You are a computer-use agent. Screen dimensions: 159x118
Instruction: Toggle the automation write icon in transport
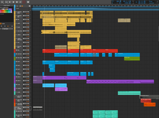point(20,2)
